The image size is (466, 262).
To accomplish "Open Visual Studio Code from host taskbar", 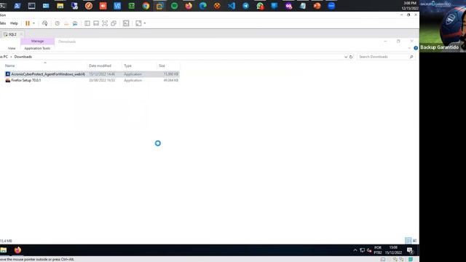I will [x=232, y=6].
